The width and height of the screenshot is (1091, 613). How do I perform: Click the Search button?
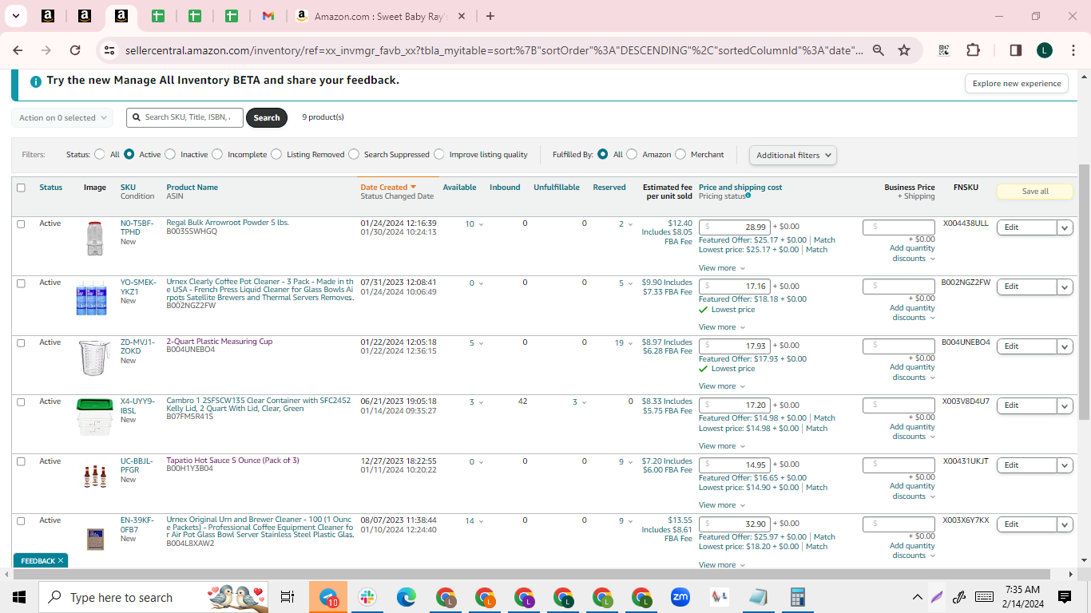click(267, 117)
